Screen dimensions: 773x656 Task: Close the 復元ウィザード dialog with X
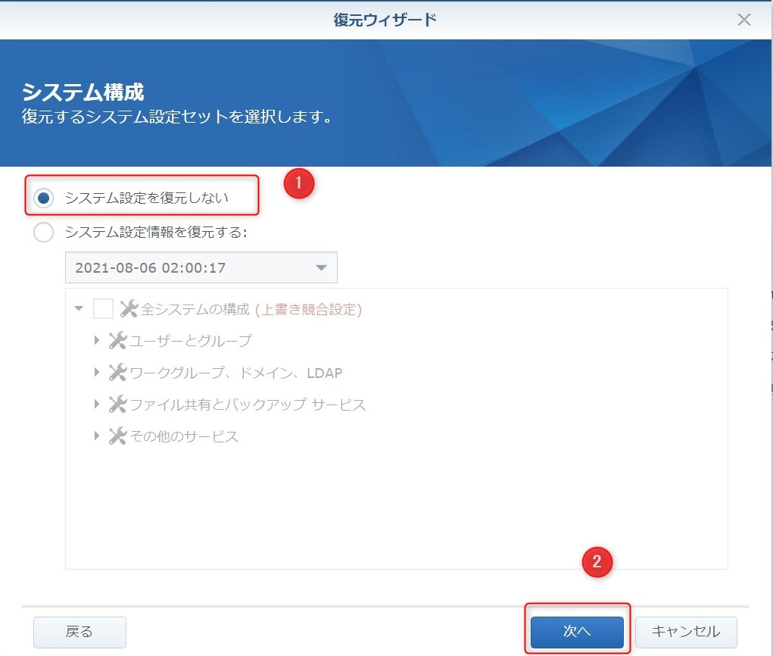click(744, 20)
